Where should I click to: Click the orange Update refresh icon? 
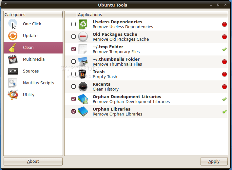[x=13, y=36]
